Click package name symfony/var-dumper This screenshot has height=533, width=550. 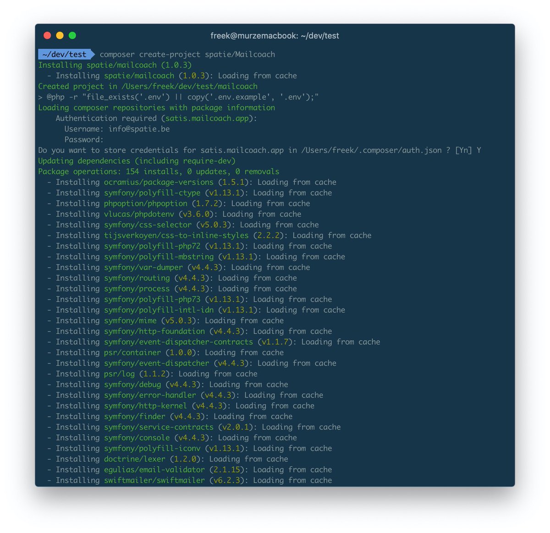[143, 267]
